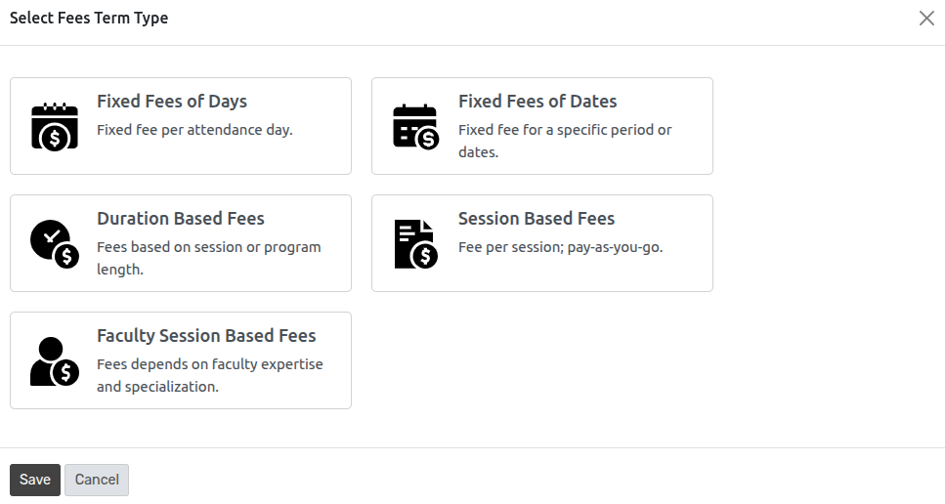Viewport: 945px width, 504px height.
Task: Click the Faculty Session Based Fees person icon
Action: [55, 361]
